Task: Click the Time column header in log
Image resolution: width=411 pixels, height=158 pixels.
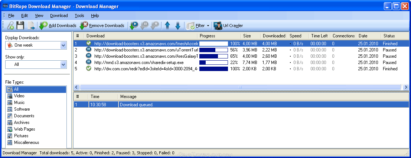Action: [x=103, y=97]
